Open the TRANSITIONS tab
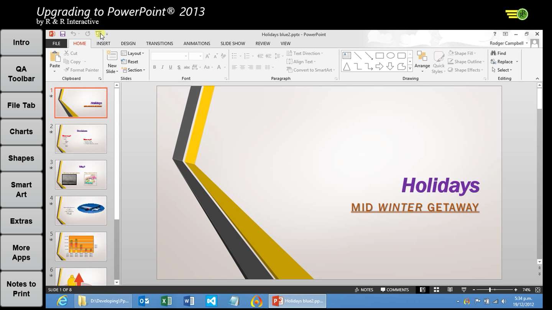The height and width of the screenshot is (310, 552). 159,44
